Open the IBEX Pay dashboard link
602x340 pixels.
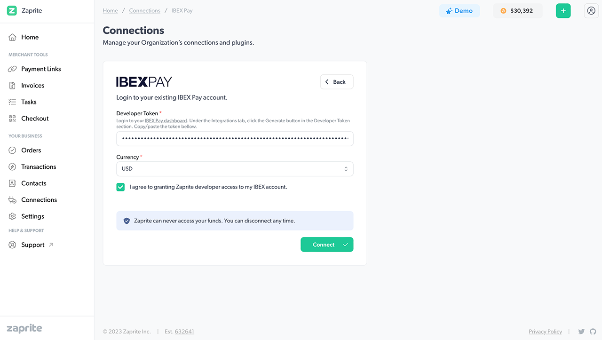[166, 121]
